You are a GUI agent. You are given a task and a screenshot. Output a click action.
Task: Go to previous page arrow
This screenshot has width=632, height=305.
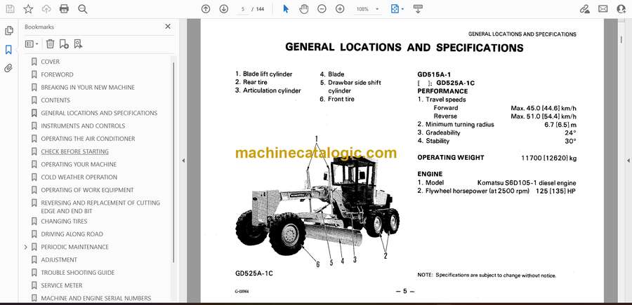[x=206, y=9]
